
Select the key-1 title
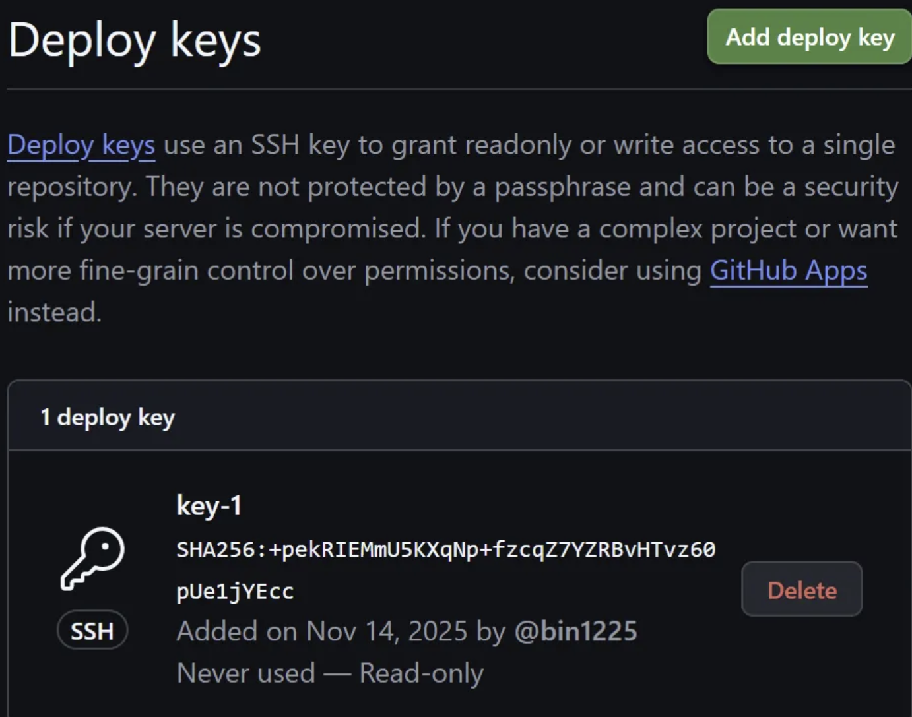pyautogui.click(x=209, y=506)
